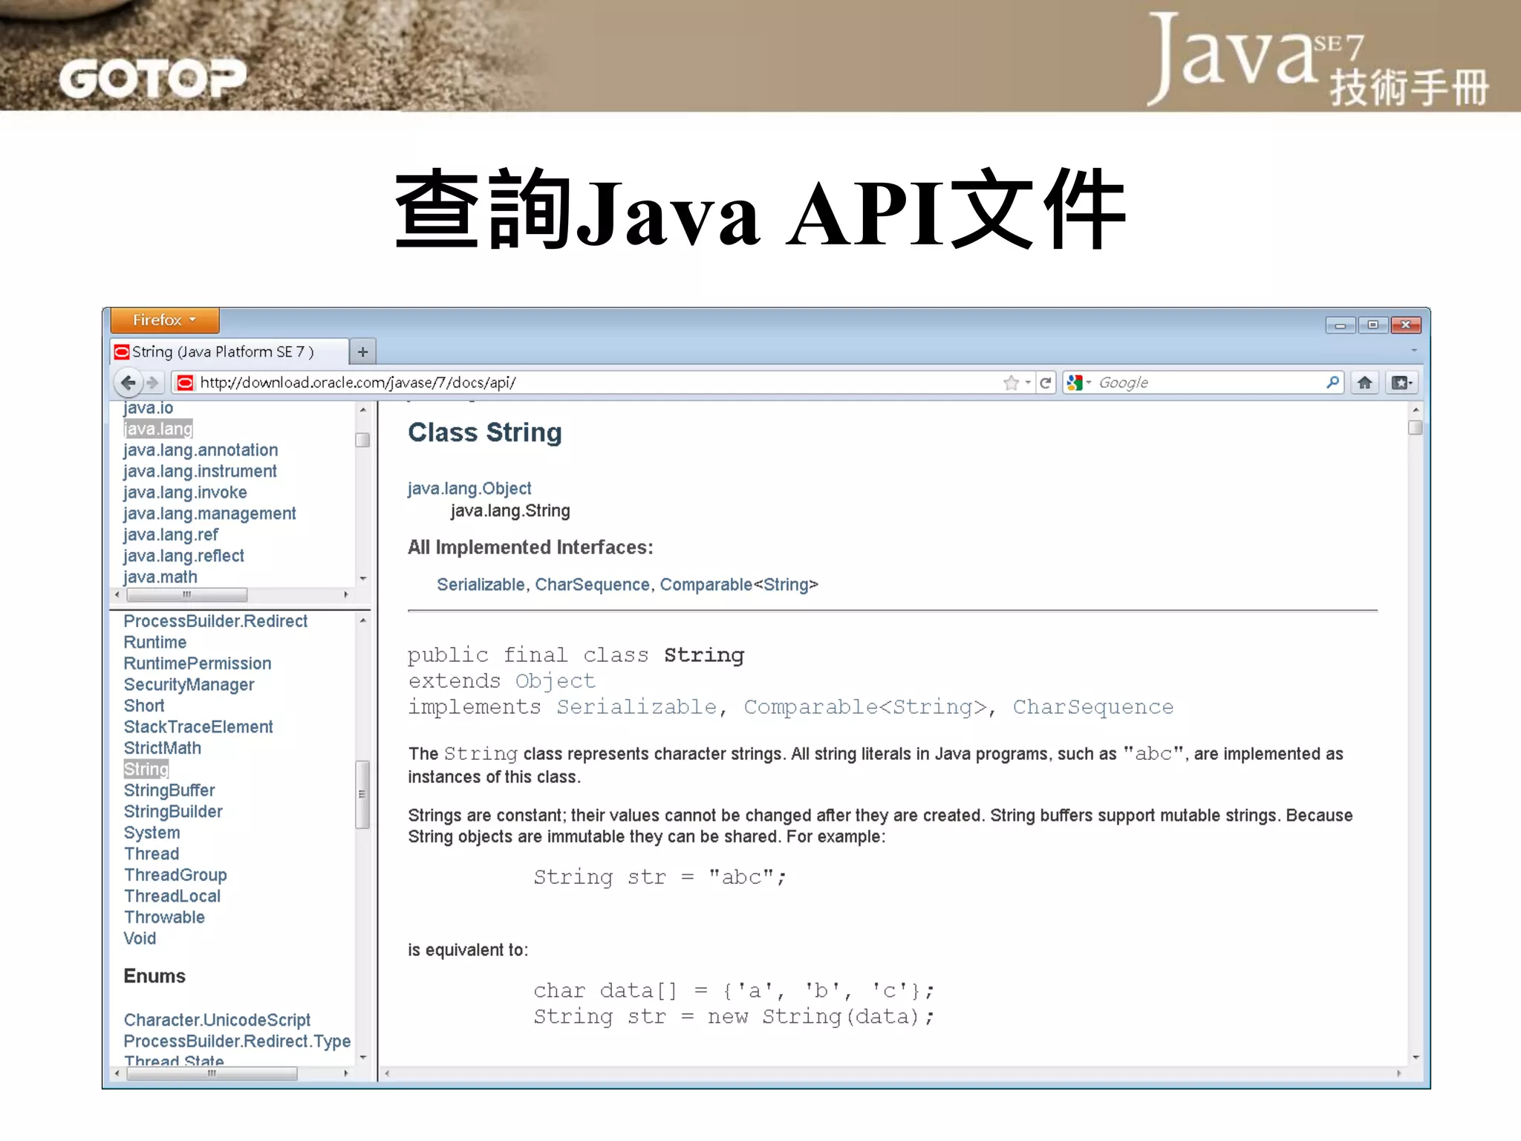Viewport: 1521px width, 1141px height.
Task: Open java.lang.reflect package
Action: (183, 556)
